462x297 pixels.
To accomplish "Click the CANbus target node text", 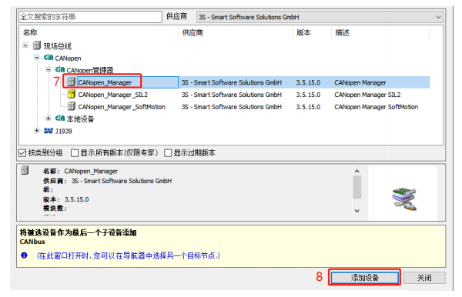I will pos(32,242).
